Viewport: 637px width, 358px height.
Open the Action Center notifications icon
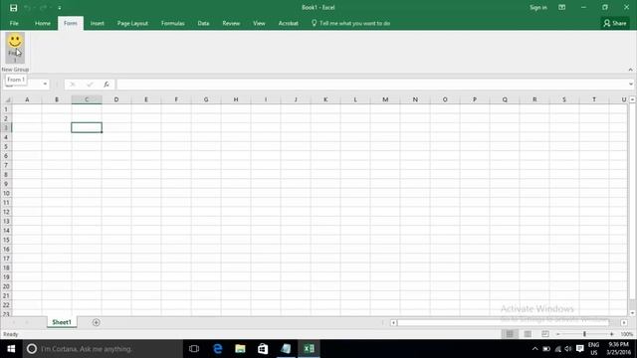point(579,349)
